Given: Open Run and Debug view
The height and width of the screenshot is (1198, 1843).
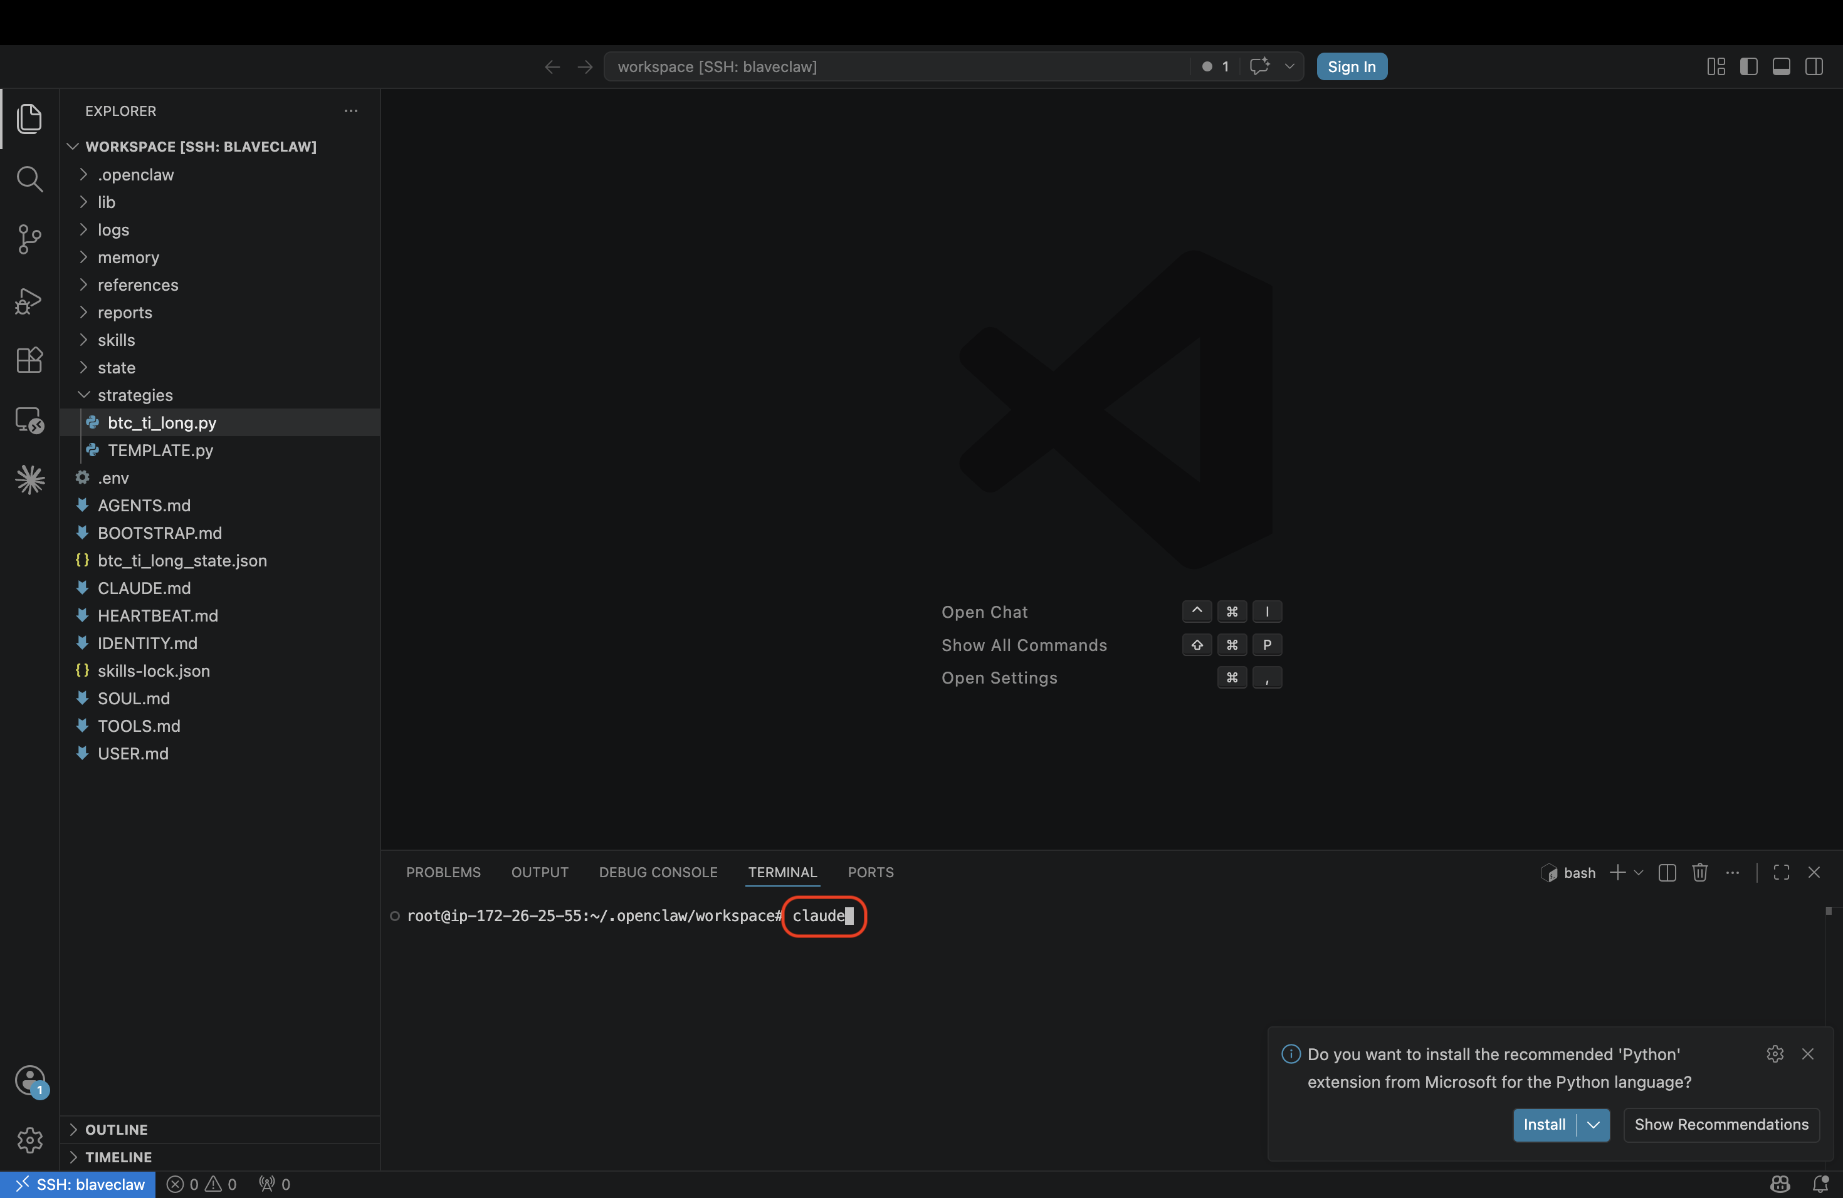Looking at the screenshot, I should click(x=29, y=300).
